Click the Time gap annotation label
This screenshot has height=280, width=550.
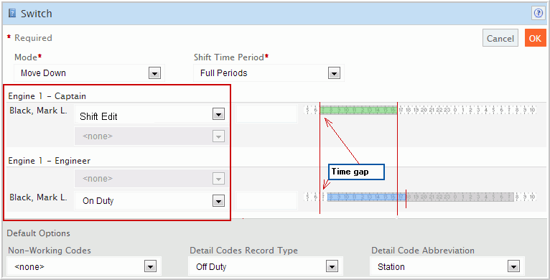(356, 172)
